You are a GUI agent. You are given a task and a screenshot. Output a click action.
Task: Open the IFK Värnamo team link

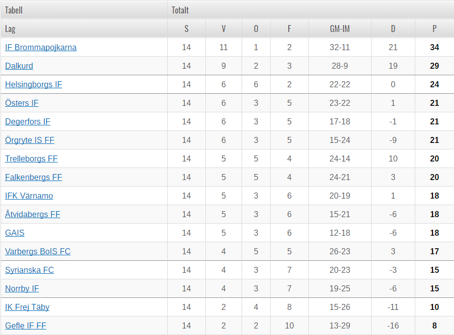[x=29, y=196]
